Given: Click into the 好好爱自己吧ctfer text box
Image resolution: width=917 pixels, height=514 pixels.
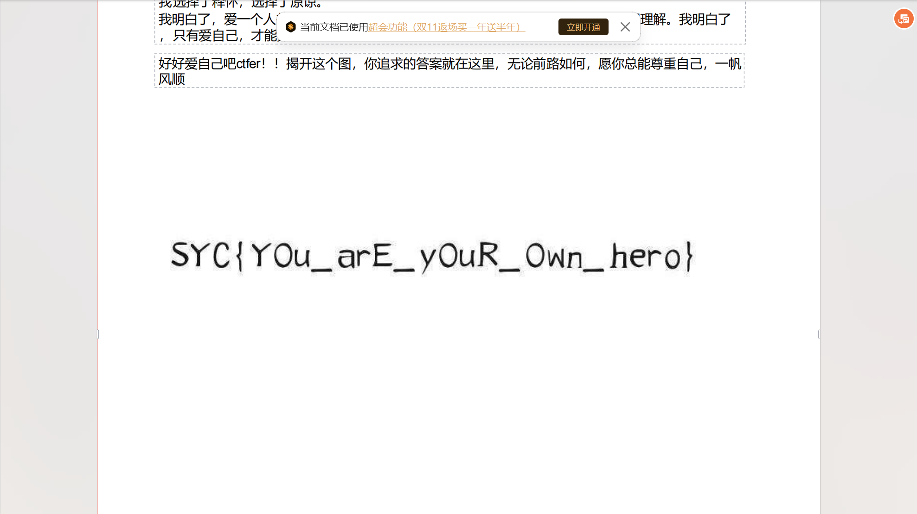Looking at the screenshot, I should pyautogui.click(x=211, y=63).
